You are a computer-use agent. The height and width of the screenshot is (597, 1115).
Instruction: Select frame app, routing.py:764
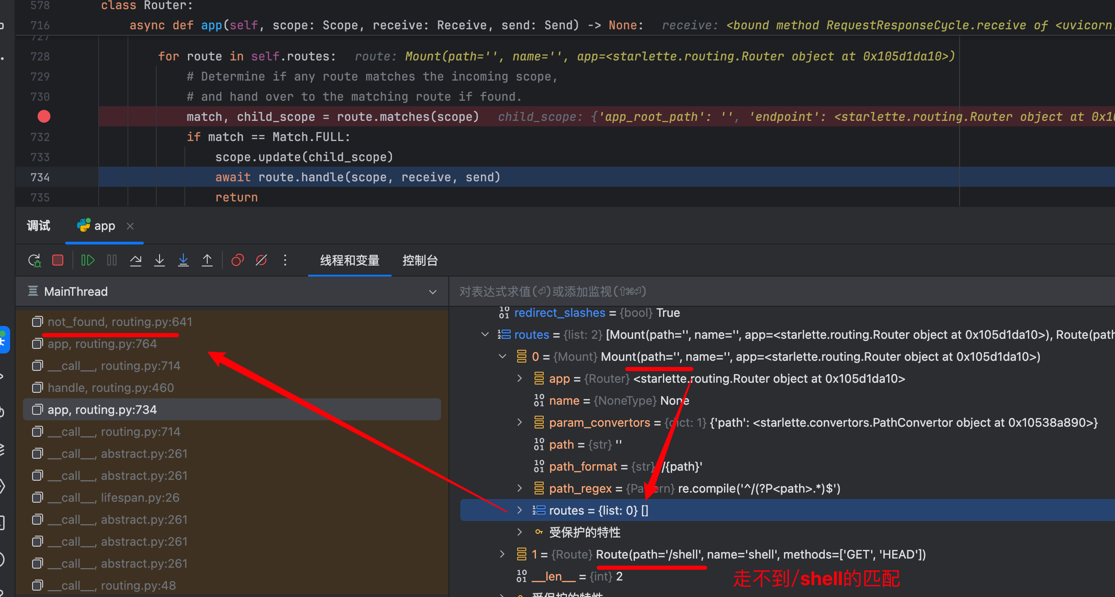coord(232,344)
